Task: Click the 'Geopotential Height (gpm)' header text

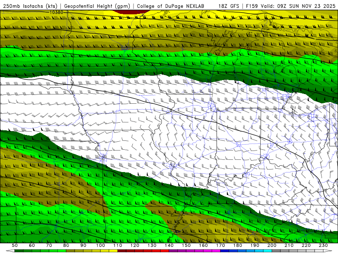Action: point(97,6)
